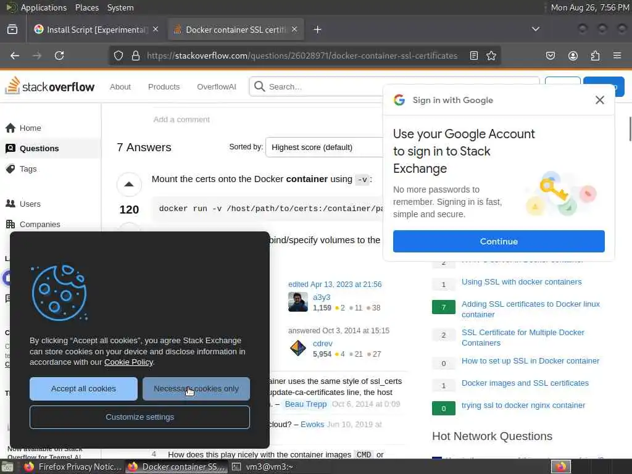This screenshot has height=474, width=632.
Task: Open How to set up SSL in Docker container
Action: coord(530,360)
